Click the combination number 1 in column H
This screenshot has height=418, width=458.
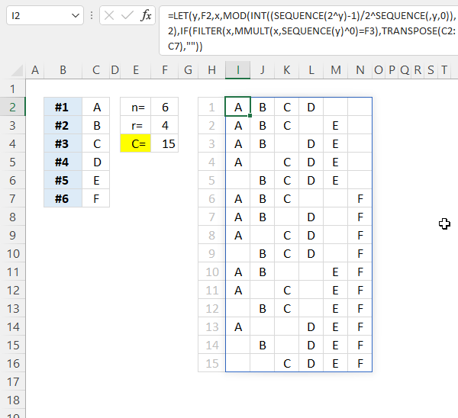pyautogui.click(x=211, y=107)
